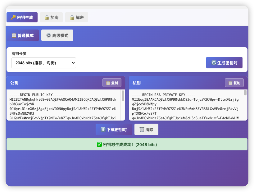Click the 私钥 text box scrollbar
Screen dimensions: 254x192
click(245, 93)
